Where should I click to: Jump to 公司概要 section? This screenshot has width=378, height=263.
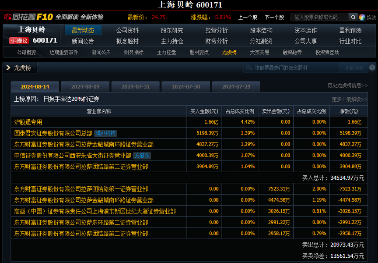(27, 53)
